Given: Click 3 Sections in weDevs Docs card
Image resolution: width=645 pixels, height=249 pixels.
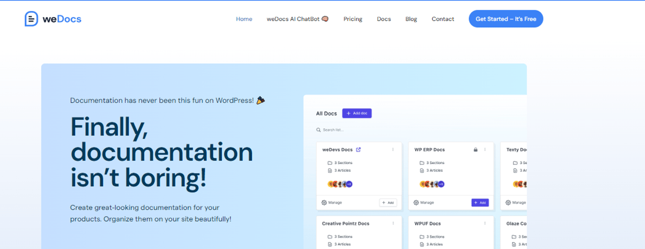Looking at the screenshot, I should click(x=343, y=163).
